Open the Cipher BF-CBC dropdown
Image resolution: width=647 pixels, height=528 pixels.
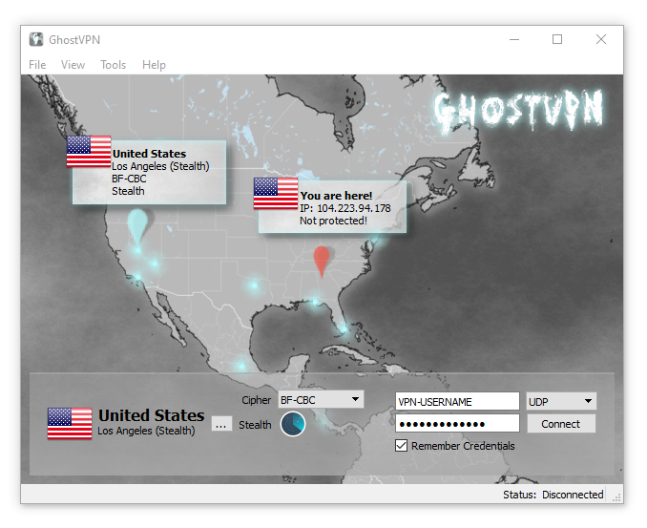point(321,400)
